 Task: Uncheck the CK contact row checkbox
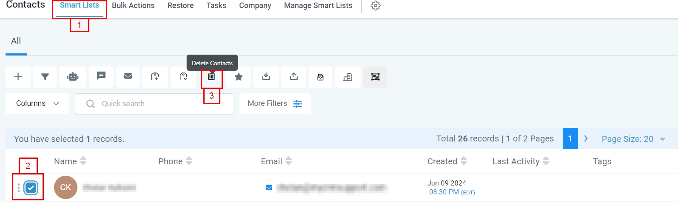[x=31, y=187]
